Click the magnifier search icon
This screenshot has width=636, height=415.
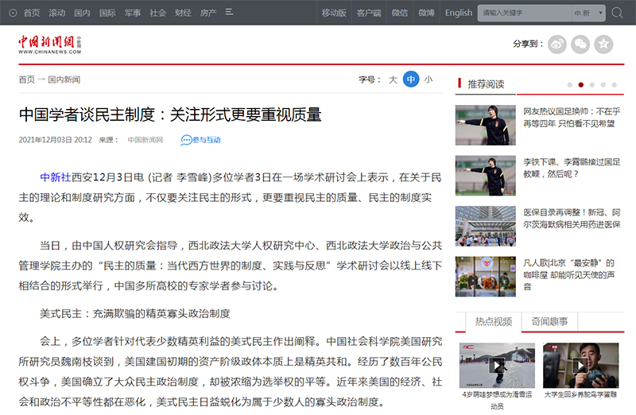click(617, 13)
